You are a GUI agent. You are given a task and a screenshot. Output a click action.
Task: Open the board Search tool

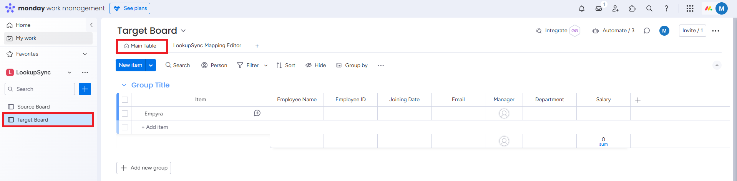[x=178, y=66]
